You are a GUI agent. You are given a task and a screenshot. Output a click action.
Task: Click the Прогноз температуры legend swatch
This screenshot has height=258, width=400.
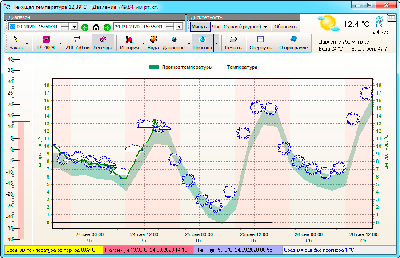(x=154, y=67)
